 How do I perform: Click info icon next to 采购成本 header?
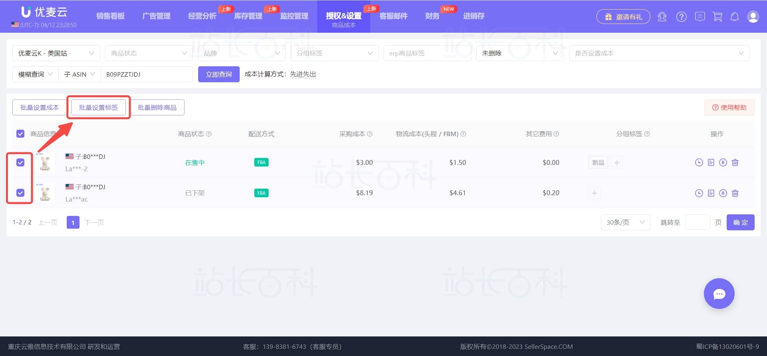click(x=370, y=134)
